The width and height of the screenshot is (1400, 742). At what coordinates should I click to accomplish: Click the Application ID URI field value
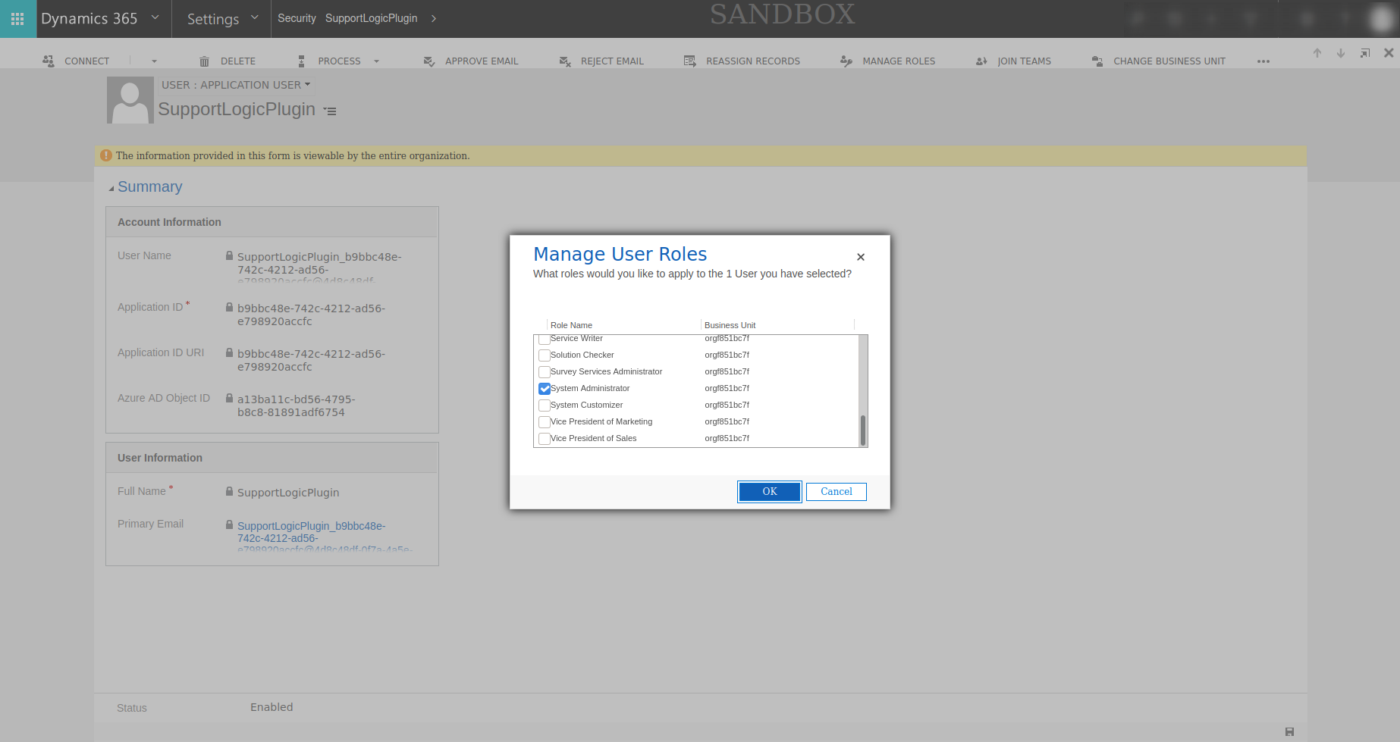click(x=311, y=360)
